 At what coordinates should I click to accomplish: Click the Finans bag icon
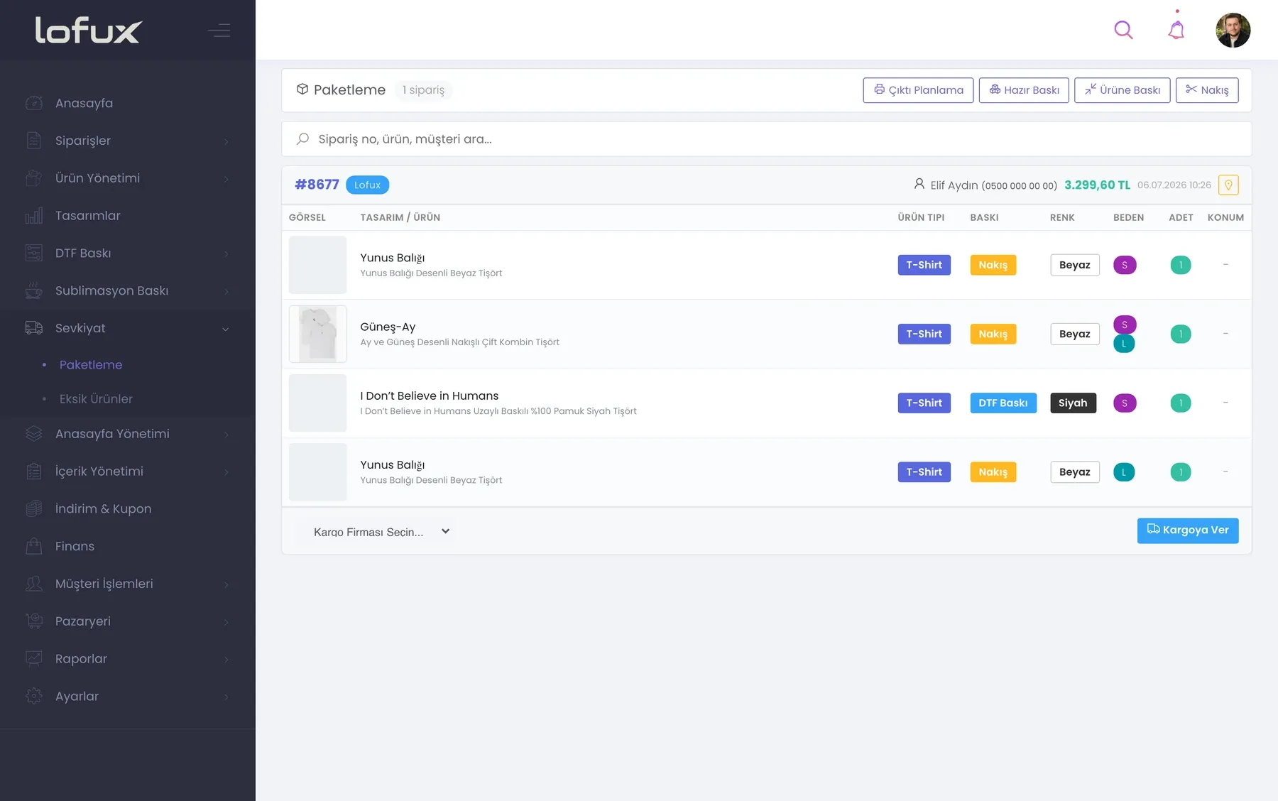(x=34, y=546)
